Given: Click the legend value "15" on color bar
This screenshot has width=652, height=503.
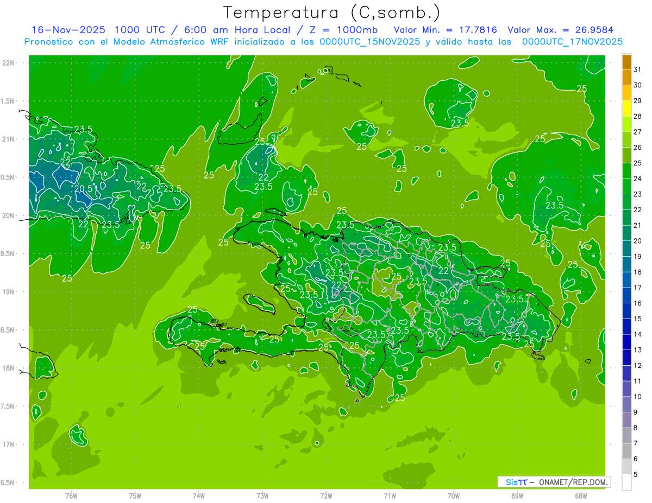Looking at the screenshot, I should click(638, 319).
